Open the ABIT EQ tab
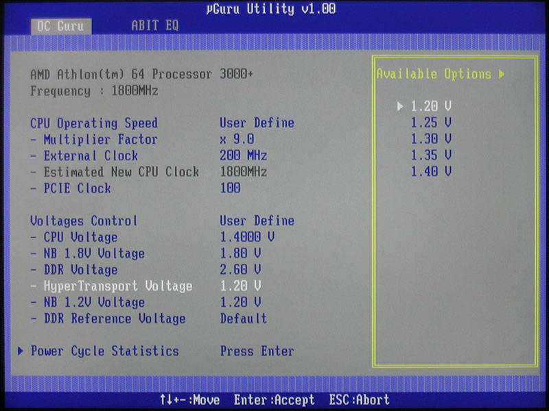This screenshot has height=411, width=549. (155, 25)
